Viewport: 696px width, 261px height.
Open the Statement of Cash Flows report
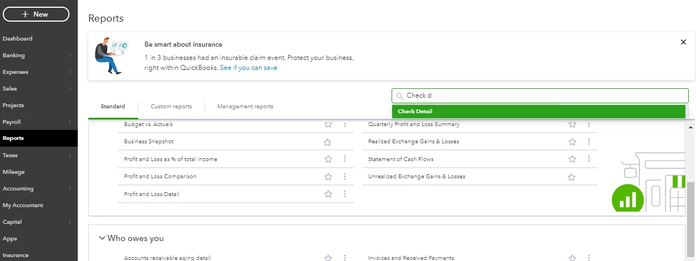point(401,159)
